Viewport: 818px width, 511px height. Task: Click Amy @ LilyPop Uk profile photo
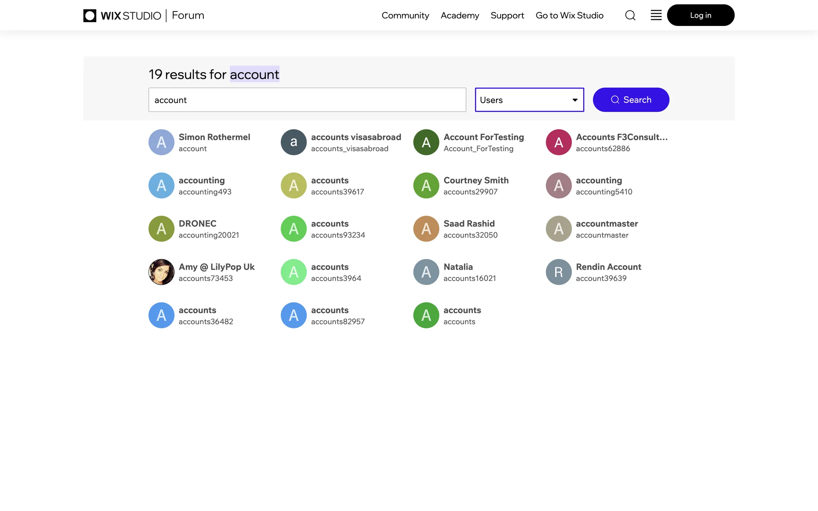tap(161, 272)
